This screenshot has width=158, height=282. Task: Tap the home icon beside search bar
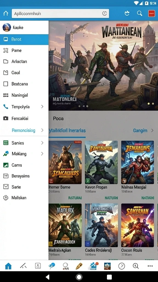6,13
